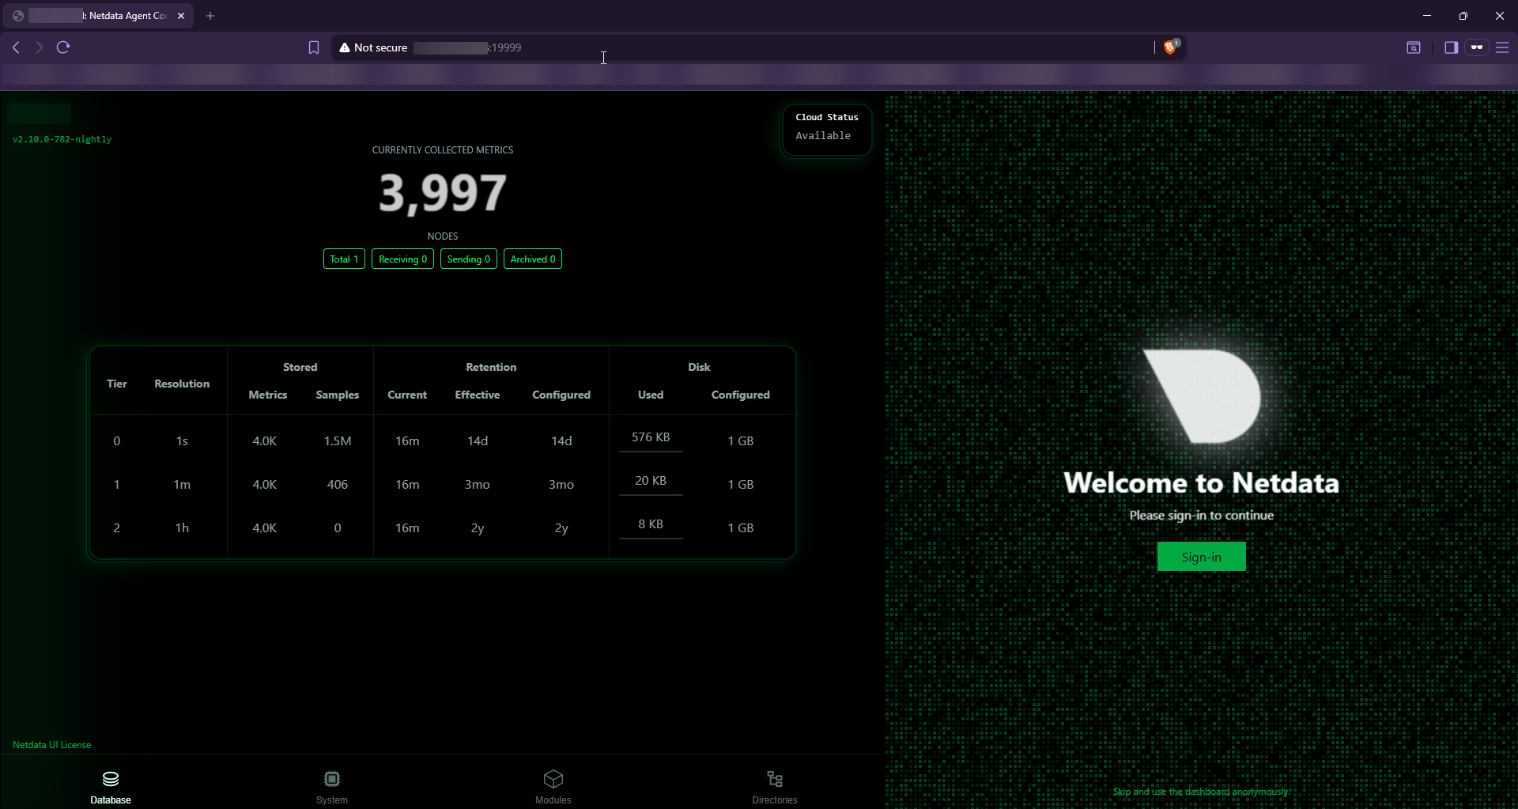Click the 1s resolution cell
Image resolution: width=1518 pixels, height=809 pixels.
[x=182, y=440]
